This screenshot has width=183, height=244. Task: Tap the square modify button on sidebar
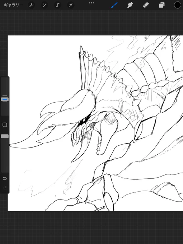[x=5, y=125]
